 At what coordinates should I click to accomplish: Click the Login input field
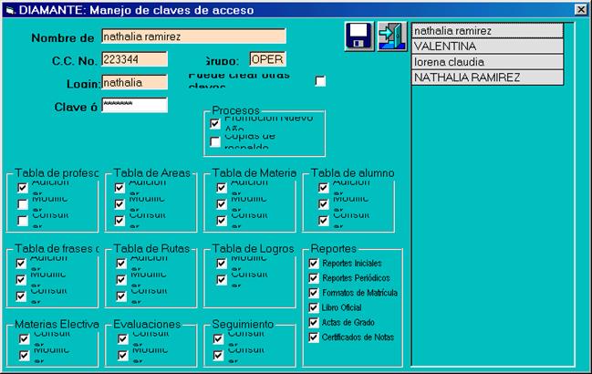133,82
